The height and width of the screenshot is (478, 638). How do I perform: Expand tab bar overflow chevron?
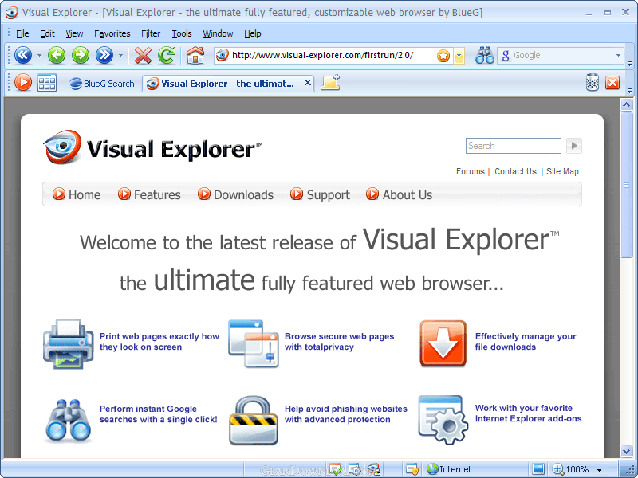point(629,90)
